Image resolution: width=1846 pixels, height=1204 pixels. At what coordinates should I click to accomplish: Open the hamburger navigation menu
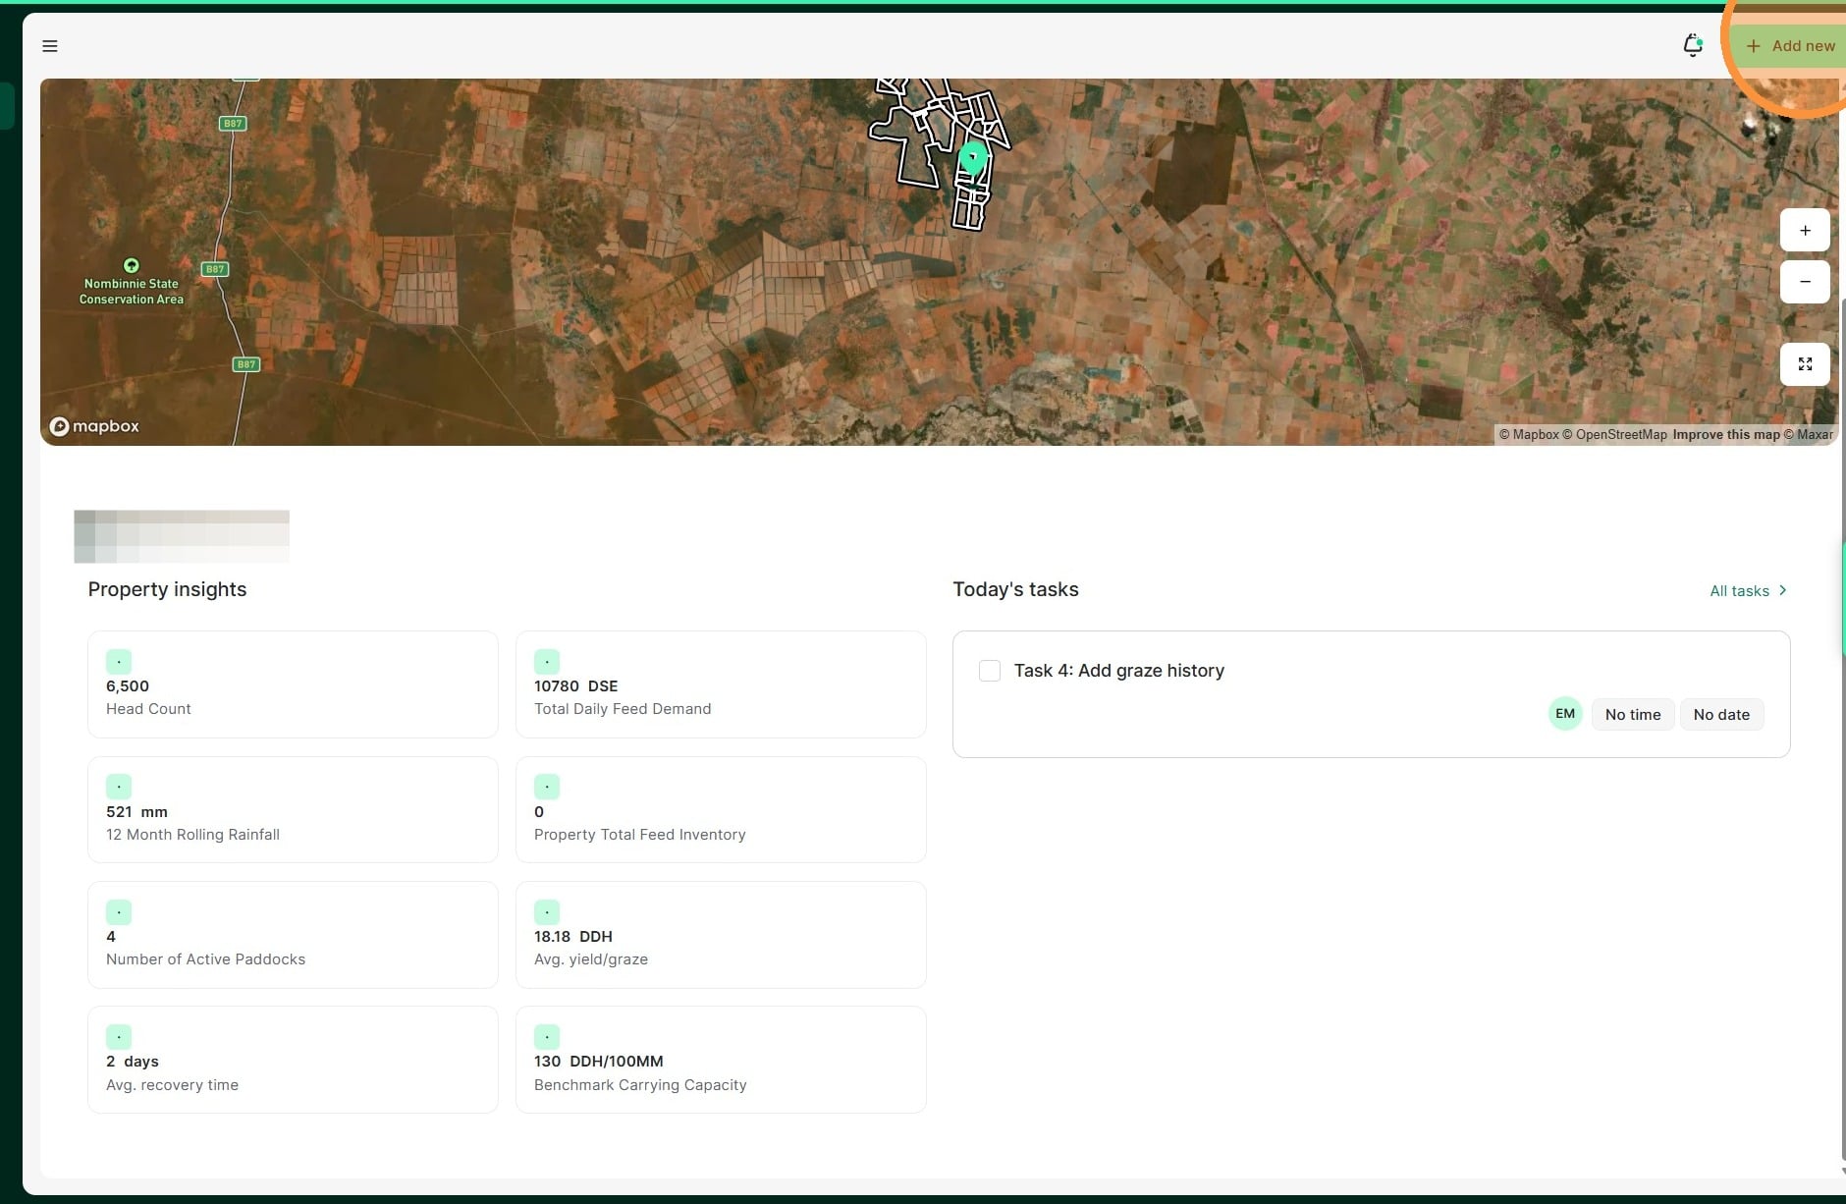click(50, 46)
